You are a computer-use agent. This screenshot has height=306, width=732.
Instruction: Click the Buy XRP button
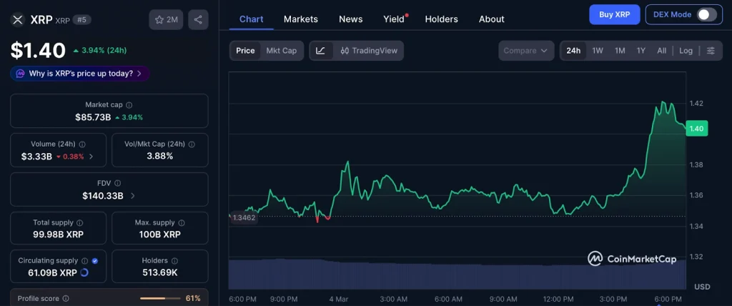click(614, 14)
